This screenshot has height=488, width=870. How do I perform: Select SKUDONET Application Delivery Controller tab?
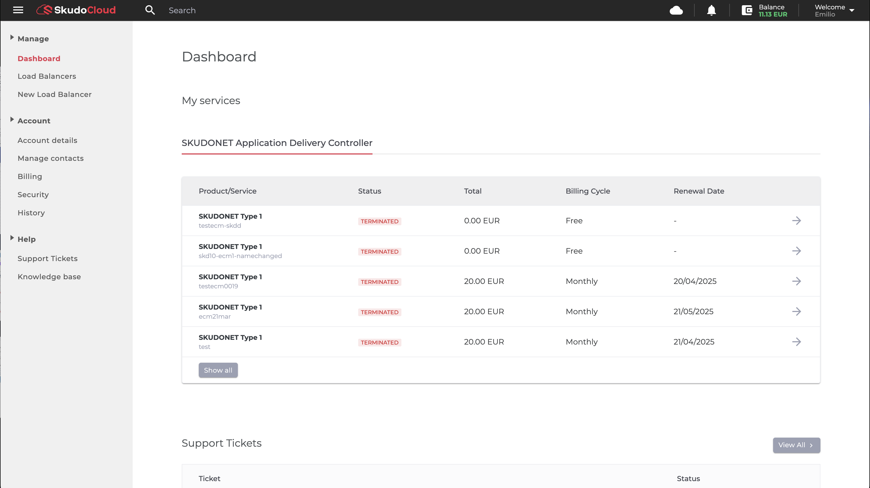point(277,143)
